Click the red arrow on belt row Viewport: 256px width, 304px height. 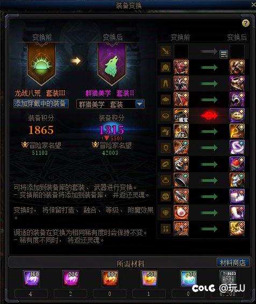pyautogui.click(x=209, y=116)
